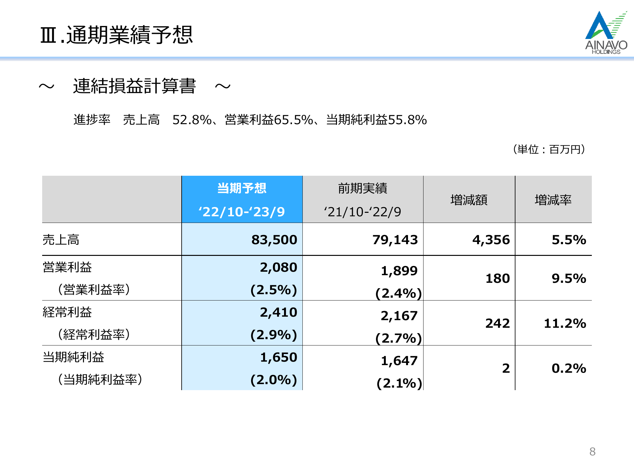634x475 pixels.
Task: Click the prior net profit 1,647
Action: click(x=399, y=361)
